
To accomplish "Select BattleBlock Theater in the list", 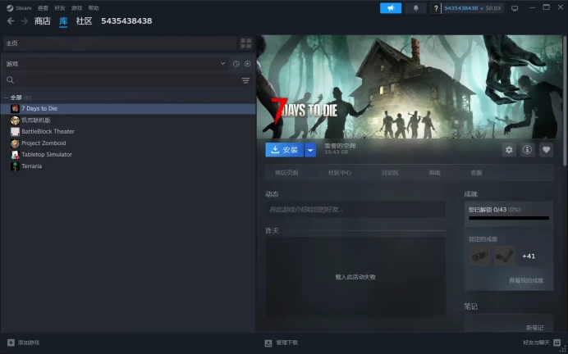I will (128, 132).
